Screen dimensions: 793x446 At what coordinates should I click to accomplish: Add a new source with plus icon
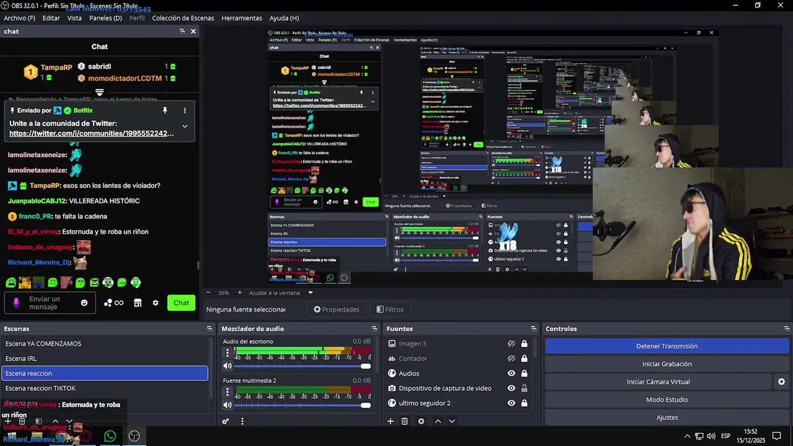click(390, 421)
